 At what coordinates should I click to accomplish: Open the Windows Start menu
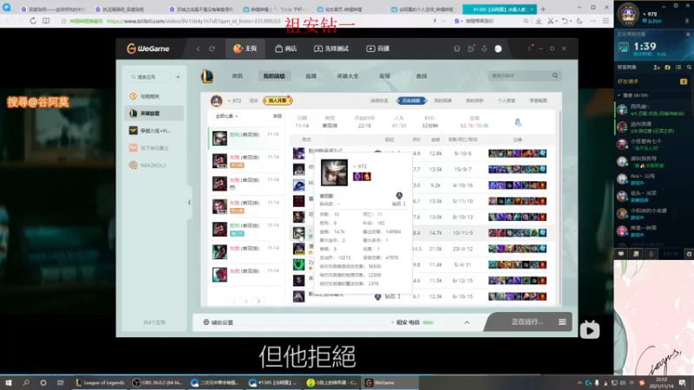click(x=9, y=382)
